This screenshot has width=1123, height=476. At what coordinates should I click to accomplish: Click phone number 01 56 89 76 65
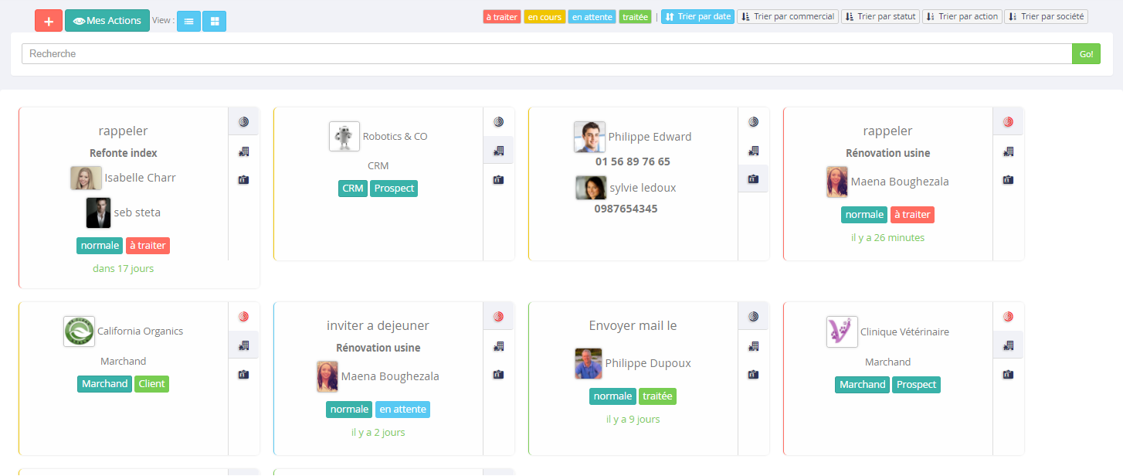coord(633,161)
